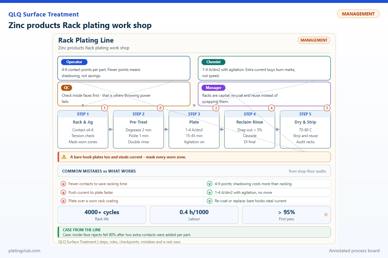
Task: Click the X icon beside "Fewer contacts to save racking time"
Action: 63,184
